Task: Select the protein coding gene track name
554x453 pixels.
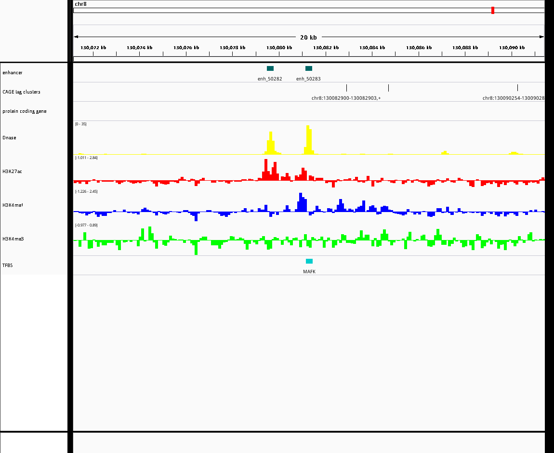Action: click(x=25, y=111)
